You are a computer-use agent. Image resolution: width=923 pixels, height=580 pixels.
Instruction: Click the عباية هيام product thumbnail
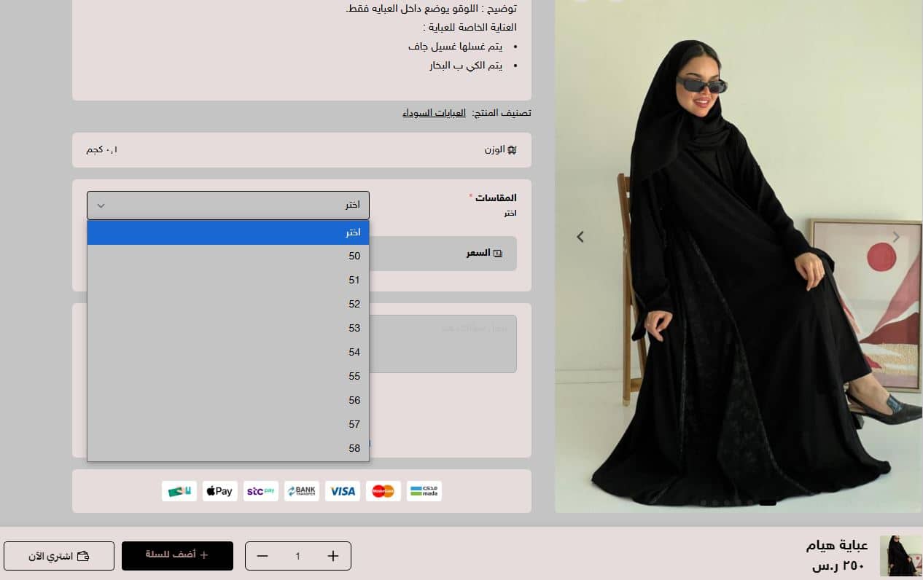coord(900,556)
